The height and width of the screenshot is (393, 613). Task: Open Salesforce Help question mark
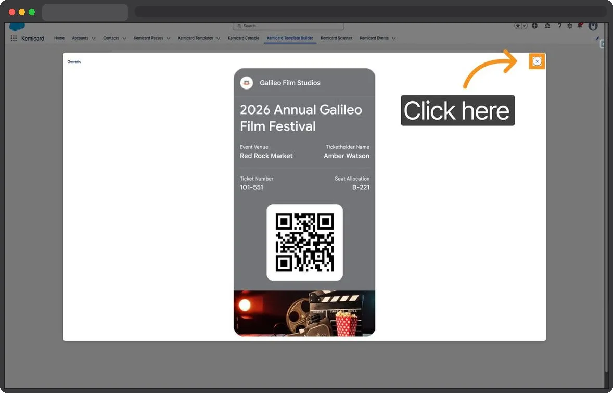(559, 26)
